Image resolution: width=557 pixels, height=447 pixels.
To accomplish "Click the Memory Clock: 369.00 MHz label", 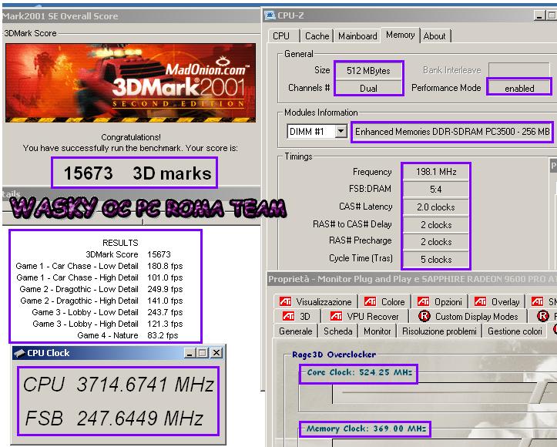I will (366, 429).
